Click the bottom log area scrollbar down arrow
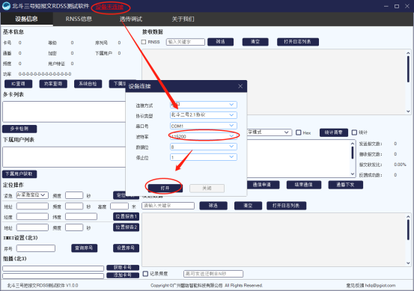Screen dimensions: 414x291 coord(408,263)
